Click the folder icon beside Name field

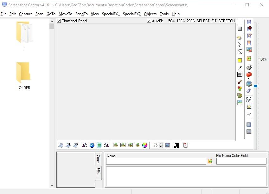tap(210, 161)
